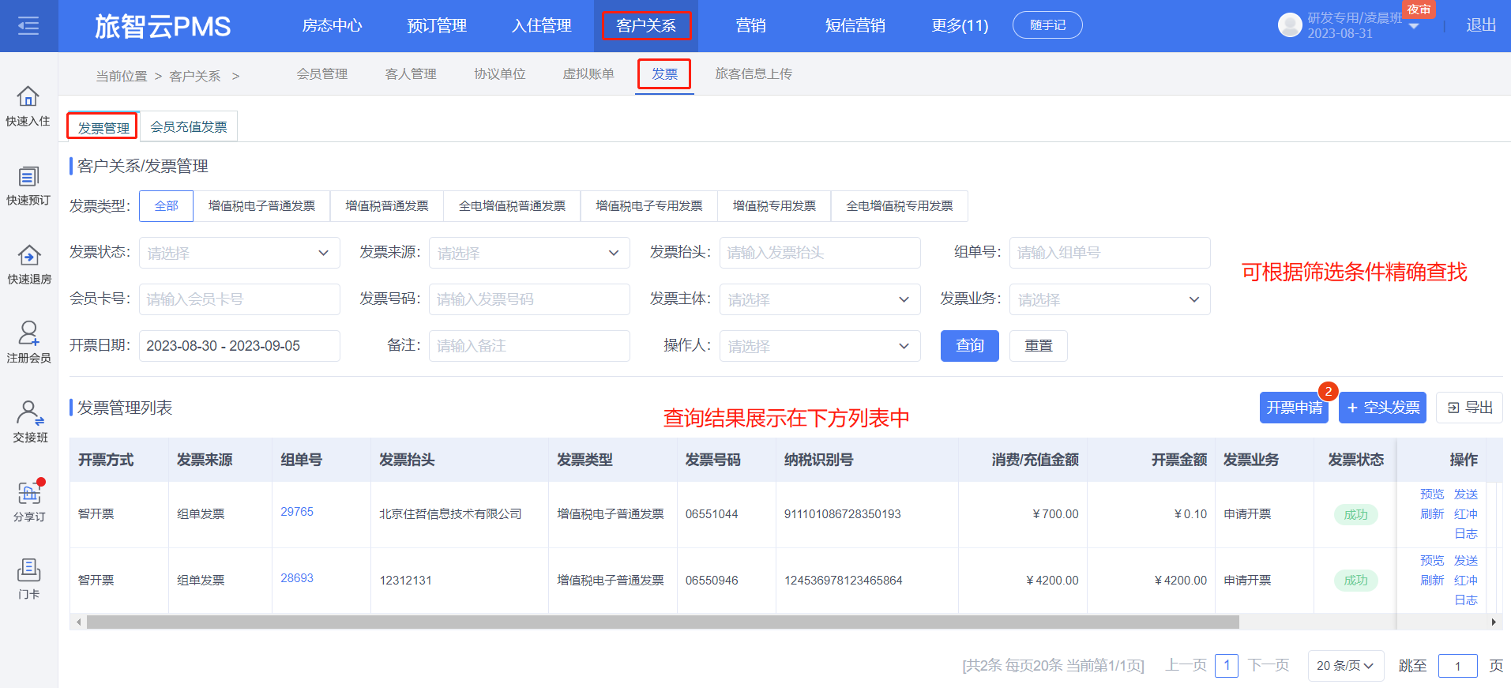Open 快速入住 quick check-in icon
The width and height of the screenshot is (1511, 688).
click(x=28, y=106)
